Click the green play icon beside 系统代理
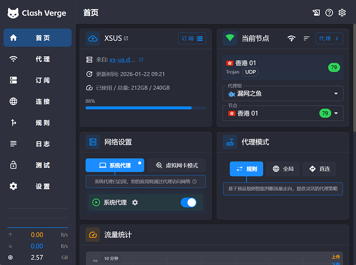 (96, 202)
